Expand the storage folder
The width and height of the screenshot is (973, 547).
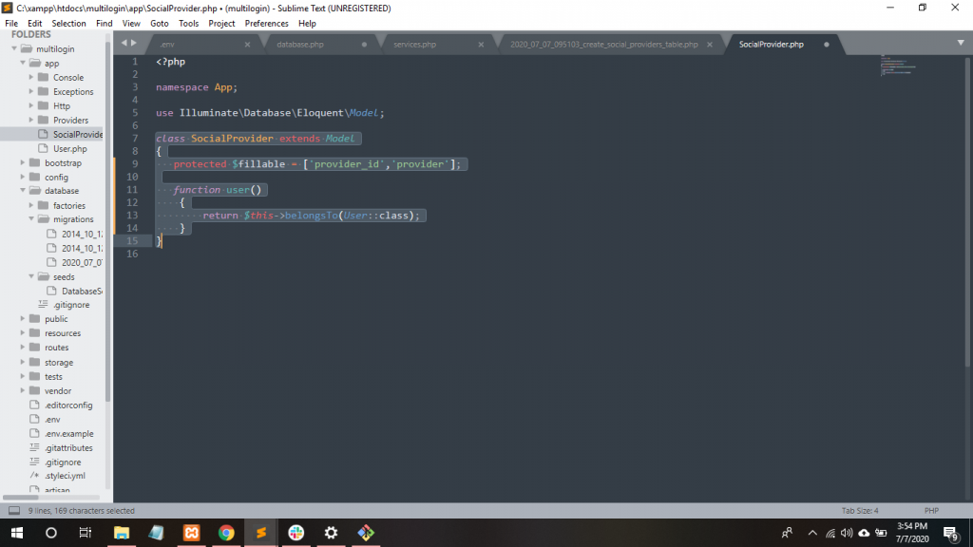[23, 362]
